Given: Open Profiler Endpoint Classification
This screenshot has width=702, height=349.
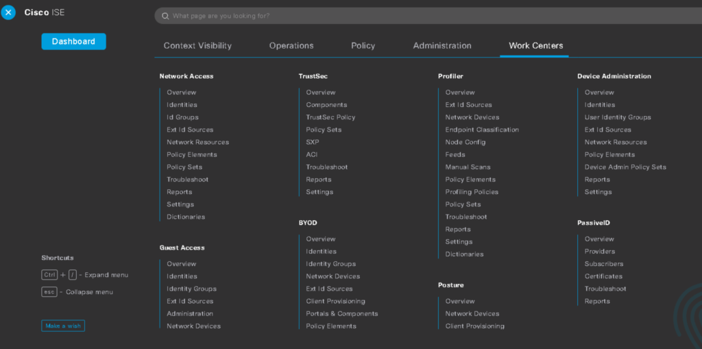Looking at the screenshot, I should pyautogui.click(x=482, y=130).
